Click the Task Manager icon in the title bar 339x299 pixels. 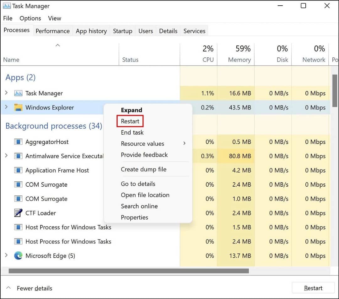click(7, 6)
